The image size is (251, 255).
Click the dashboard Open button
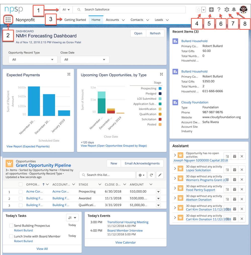[138, 33]
